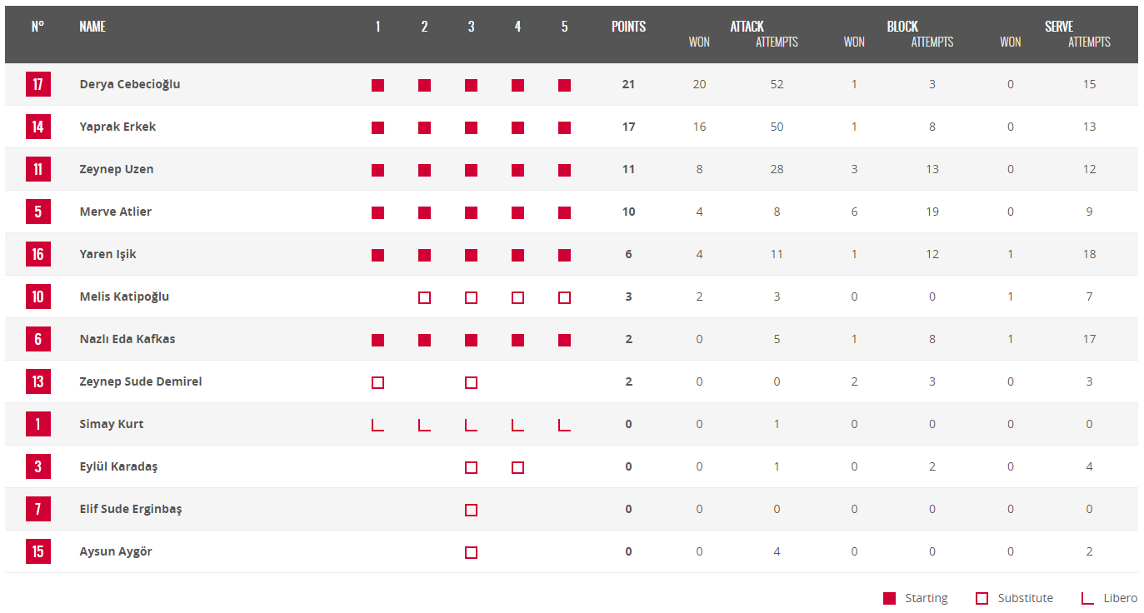Click Nazlı Eda Kafkas's name
This screenshot has height=613, width=1144.
click(127, 339)
